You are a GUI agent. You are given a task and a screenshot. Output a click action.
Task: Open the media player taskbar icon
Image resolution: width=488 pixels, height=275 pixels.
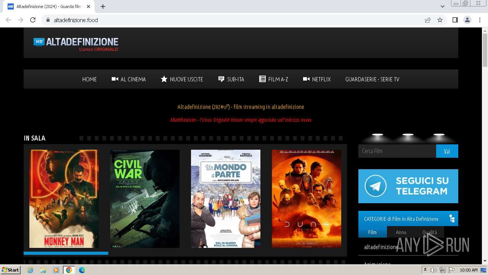(56, 270)
